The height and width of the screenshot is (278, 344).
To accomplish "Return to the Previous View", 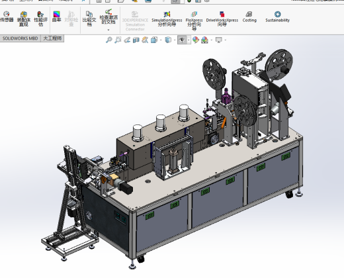I will (127, 40).
